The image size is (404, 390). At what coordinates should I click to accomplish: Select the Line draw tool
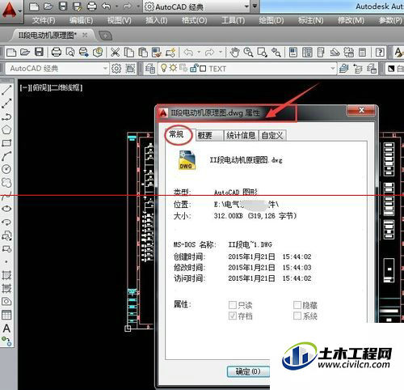coord(6,90)
